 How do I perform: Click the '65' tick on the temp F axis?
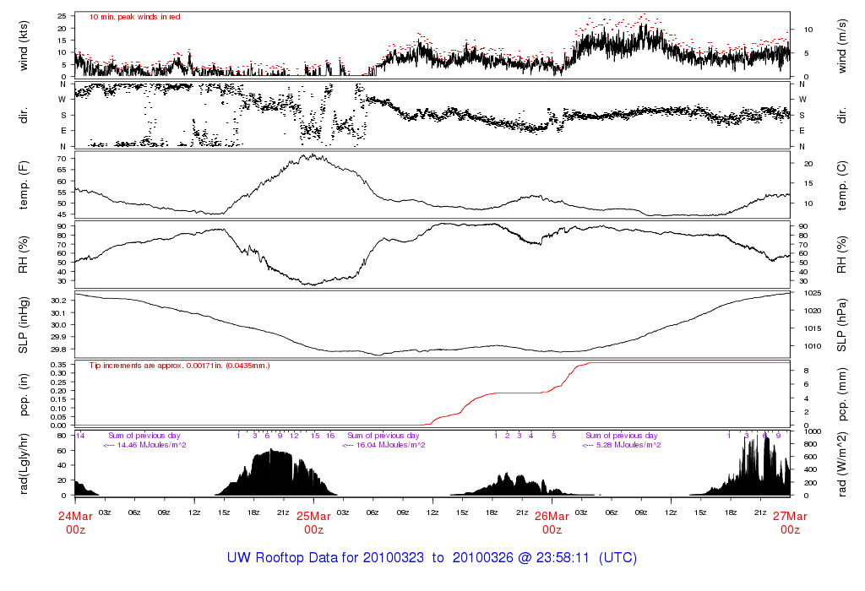tap(62, 170)
